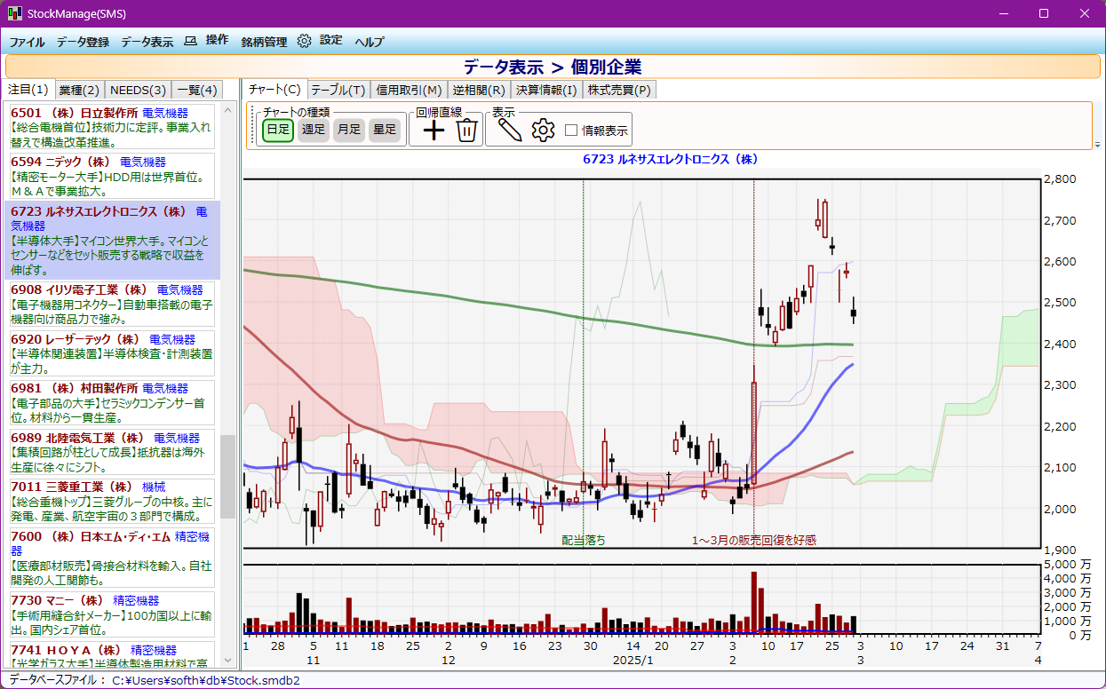
Task: Select 6594 ニデック in the watch list
Action: click(x=110, y=176)
